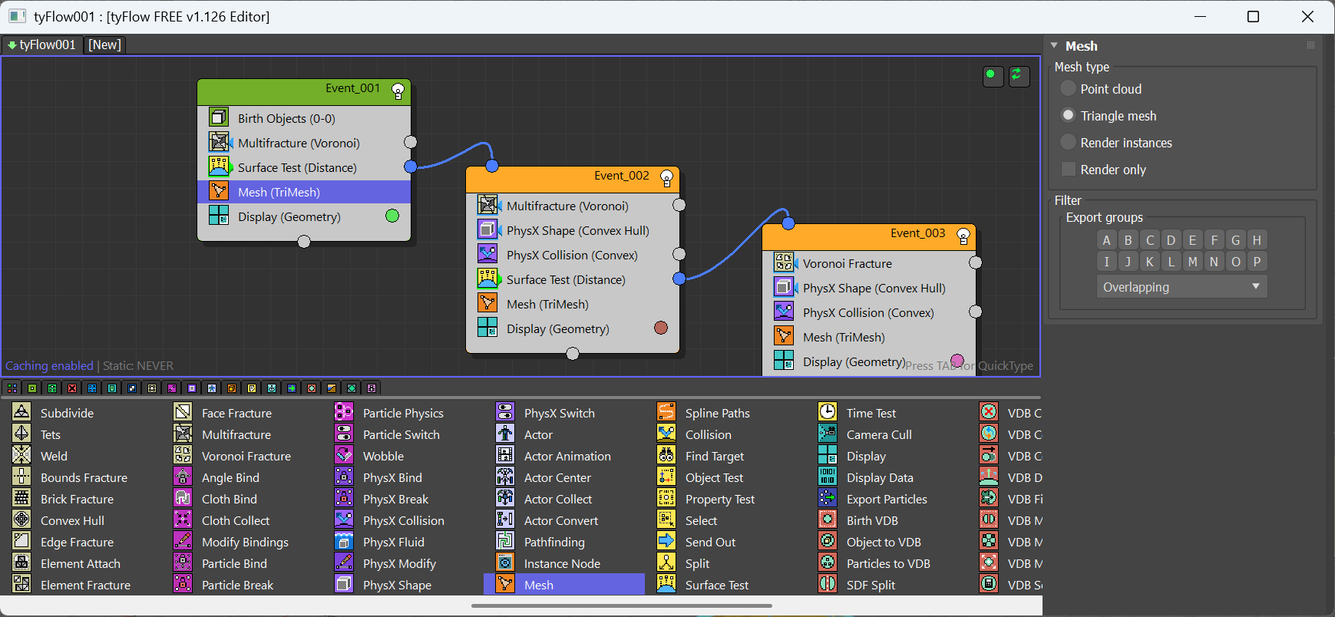The height and width of the screenshot is (617, 1335).
Task: Select Birth Objects (0-0) operator
Action: pyautogui.click(x=304, y=118)
